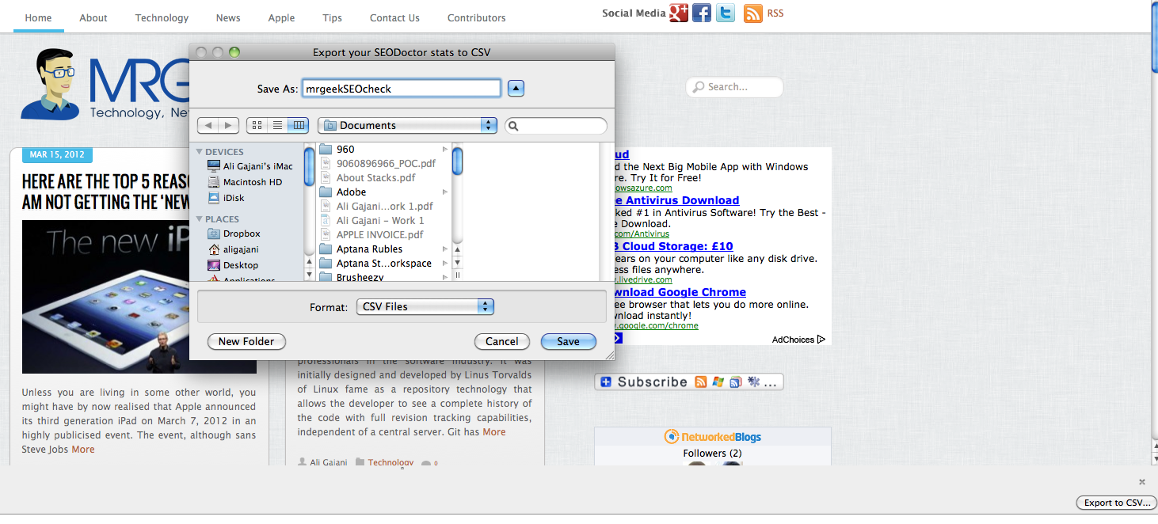Switch the file browser to icon view
Image resolution: width=1158 pixels, height=524 pixels.
coord(257,125)
